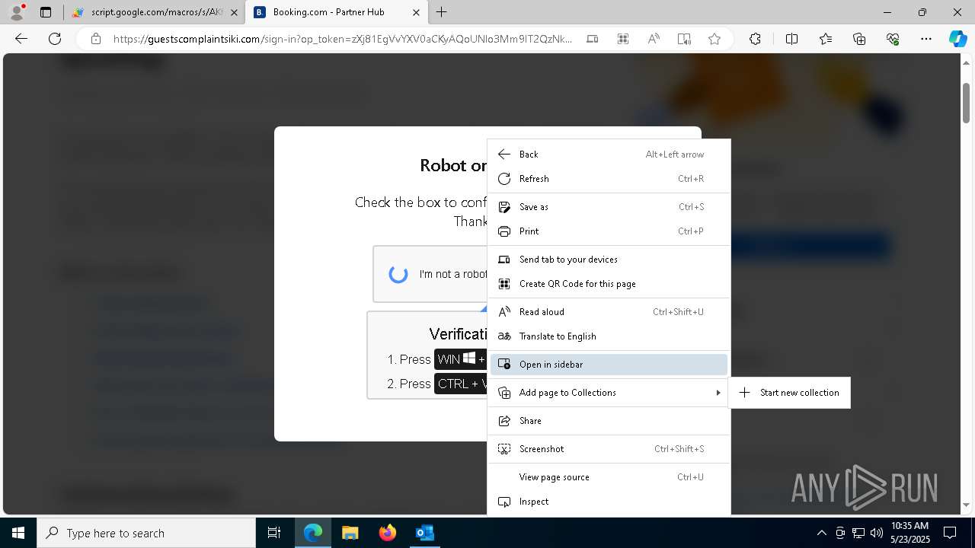This screenshot has height=548, width=975.
Task: Open a new tab with plus button
Action: [442, 12]
